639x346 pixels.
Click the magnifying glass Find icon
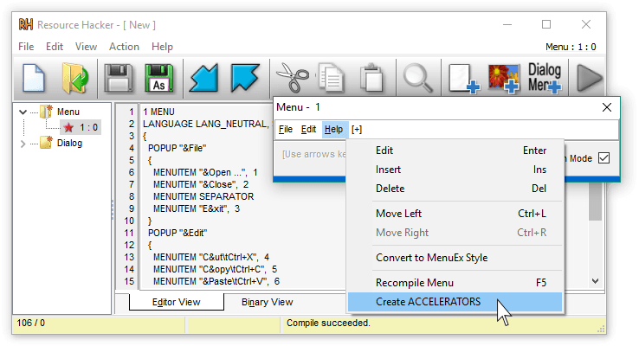[418, 79]
